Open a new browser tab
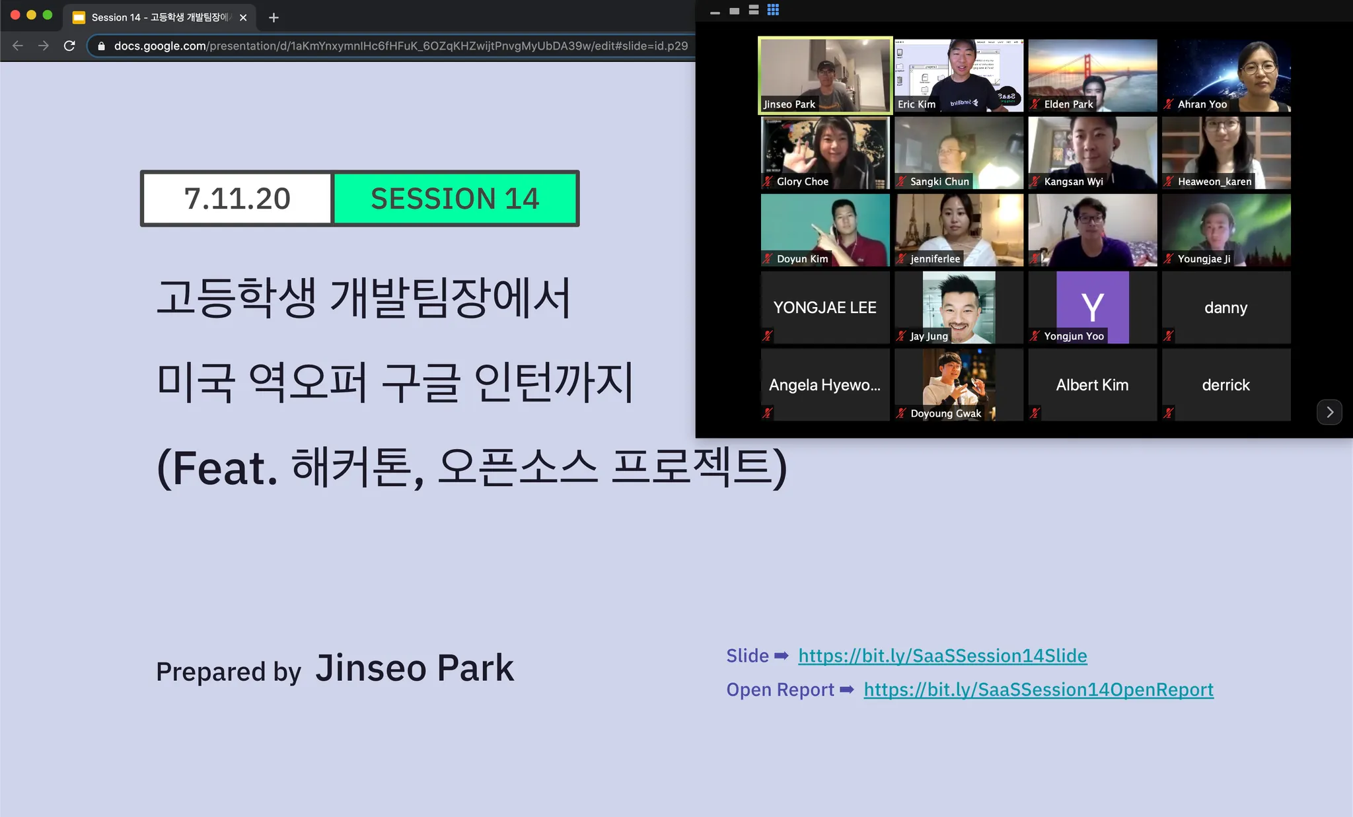The width and height of the screenshot is (1353, 817). 274,18
